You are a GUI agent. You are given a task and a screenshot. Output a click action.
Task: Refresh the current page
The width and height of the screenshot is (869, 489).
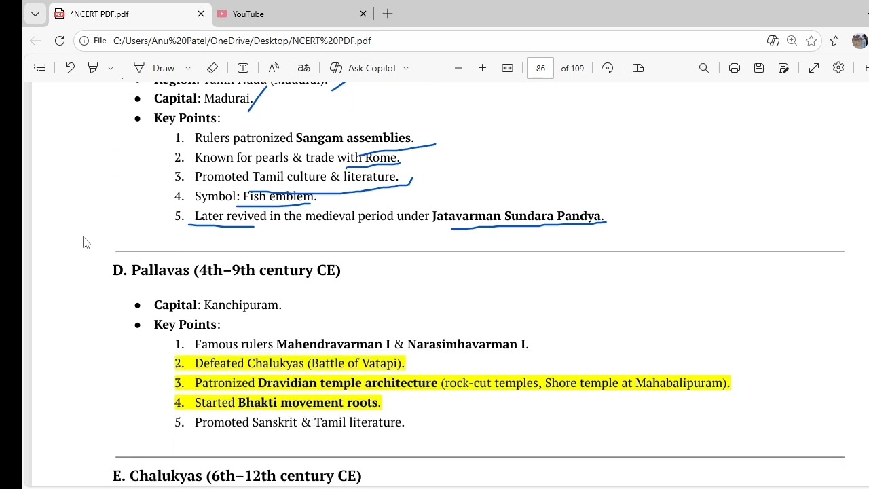click(60, 41)
